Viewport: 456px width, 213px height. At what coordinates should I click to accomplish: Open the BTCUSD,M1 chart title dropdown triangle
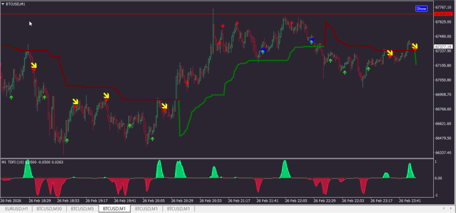[3, 4]
